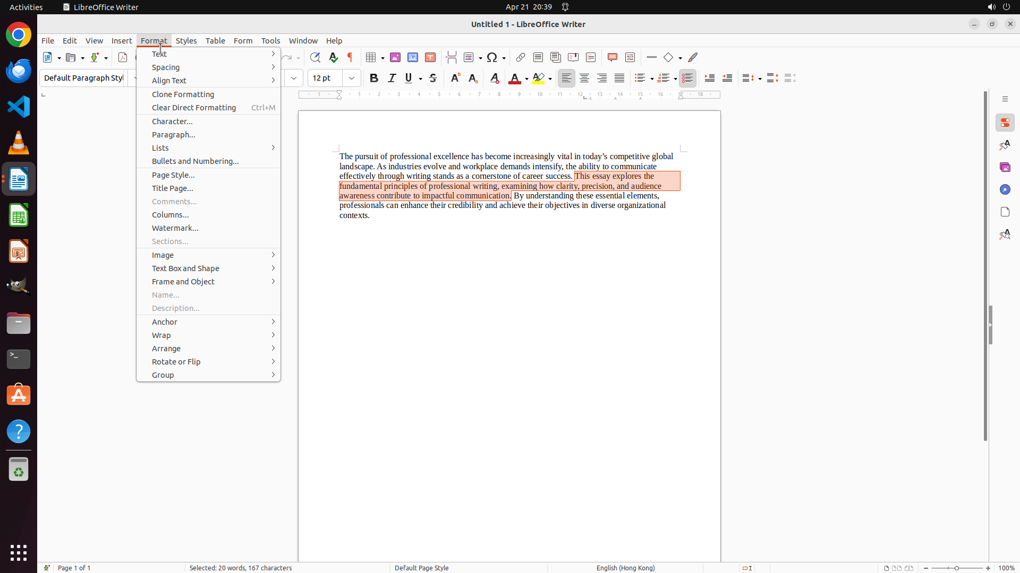This screenshot has height=573, width=1020.
Task: Toggle formatting marks pilcrow button
Action: [350, 57]
